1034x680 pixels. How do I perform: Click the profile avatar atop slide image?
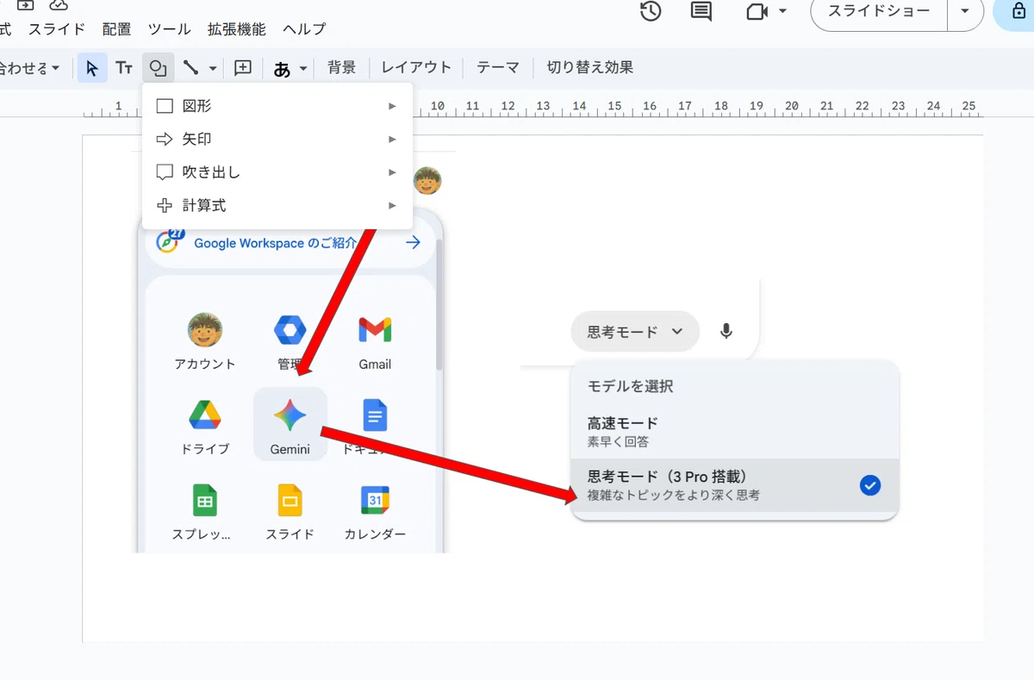(427, 181)
